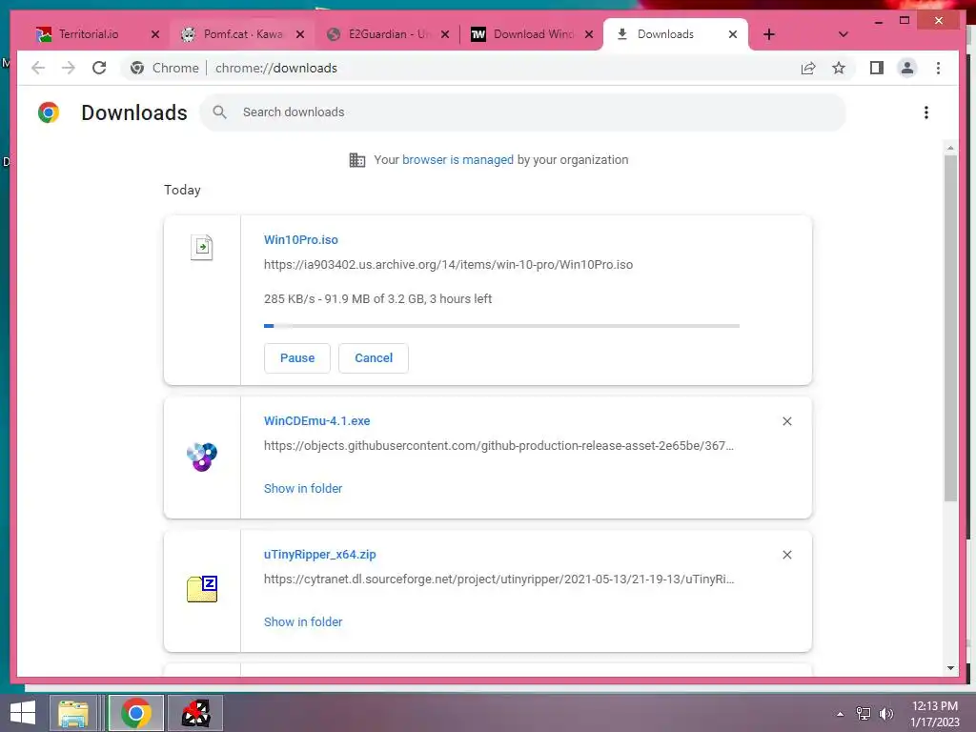Image resolution: width=976 pixels, height=732 pixels.
Task: Share this page from the address bar
Action: [x=808, y=68]
